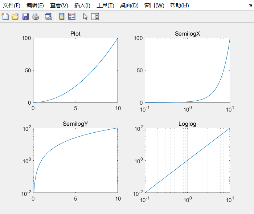Toggle the Edit Plot arrow tool
Image resolution: width=254 pixels, height=214 pixels.
(x=85, y=16)
